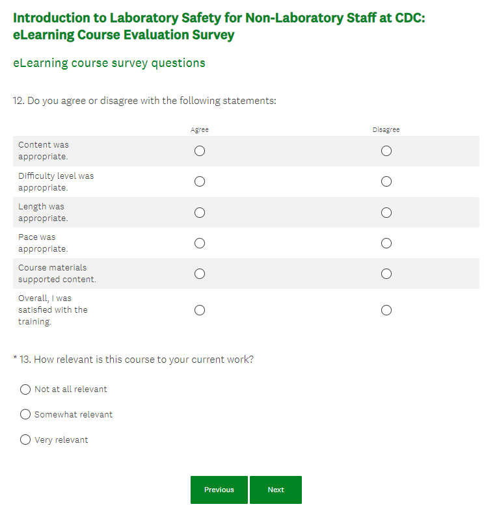Disagree with overall satisfaction with the training

click(386, 310)
